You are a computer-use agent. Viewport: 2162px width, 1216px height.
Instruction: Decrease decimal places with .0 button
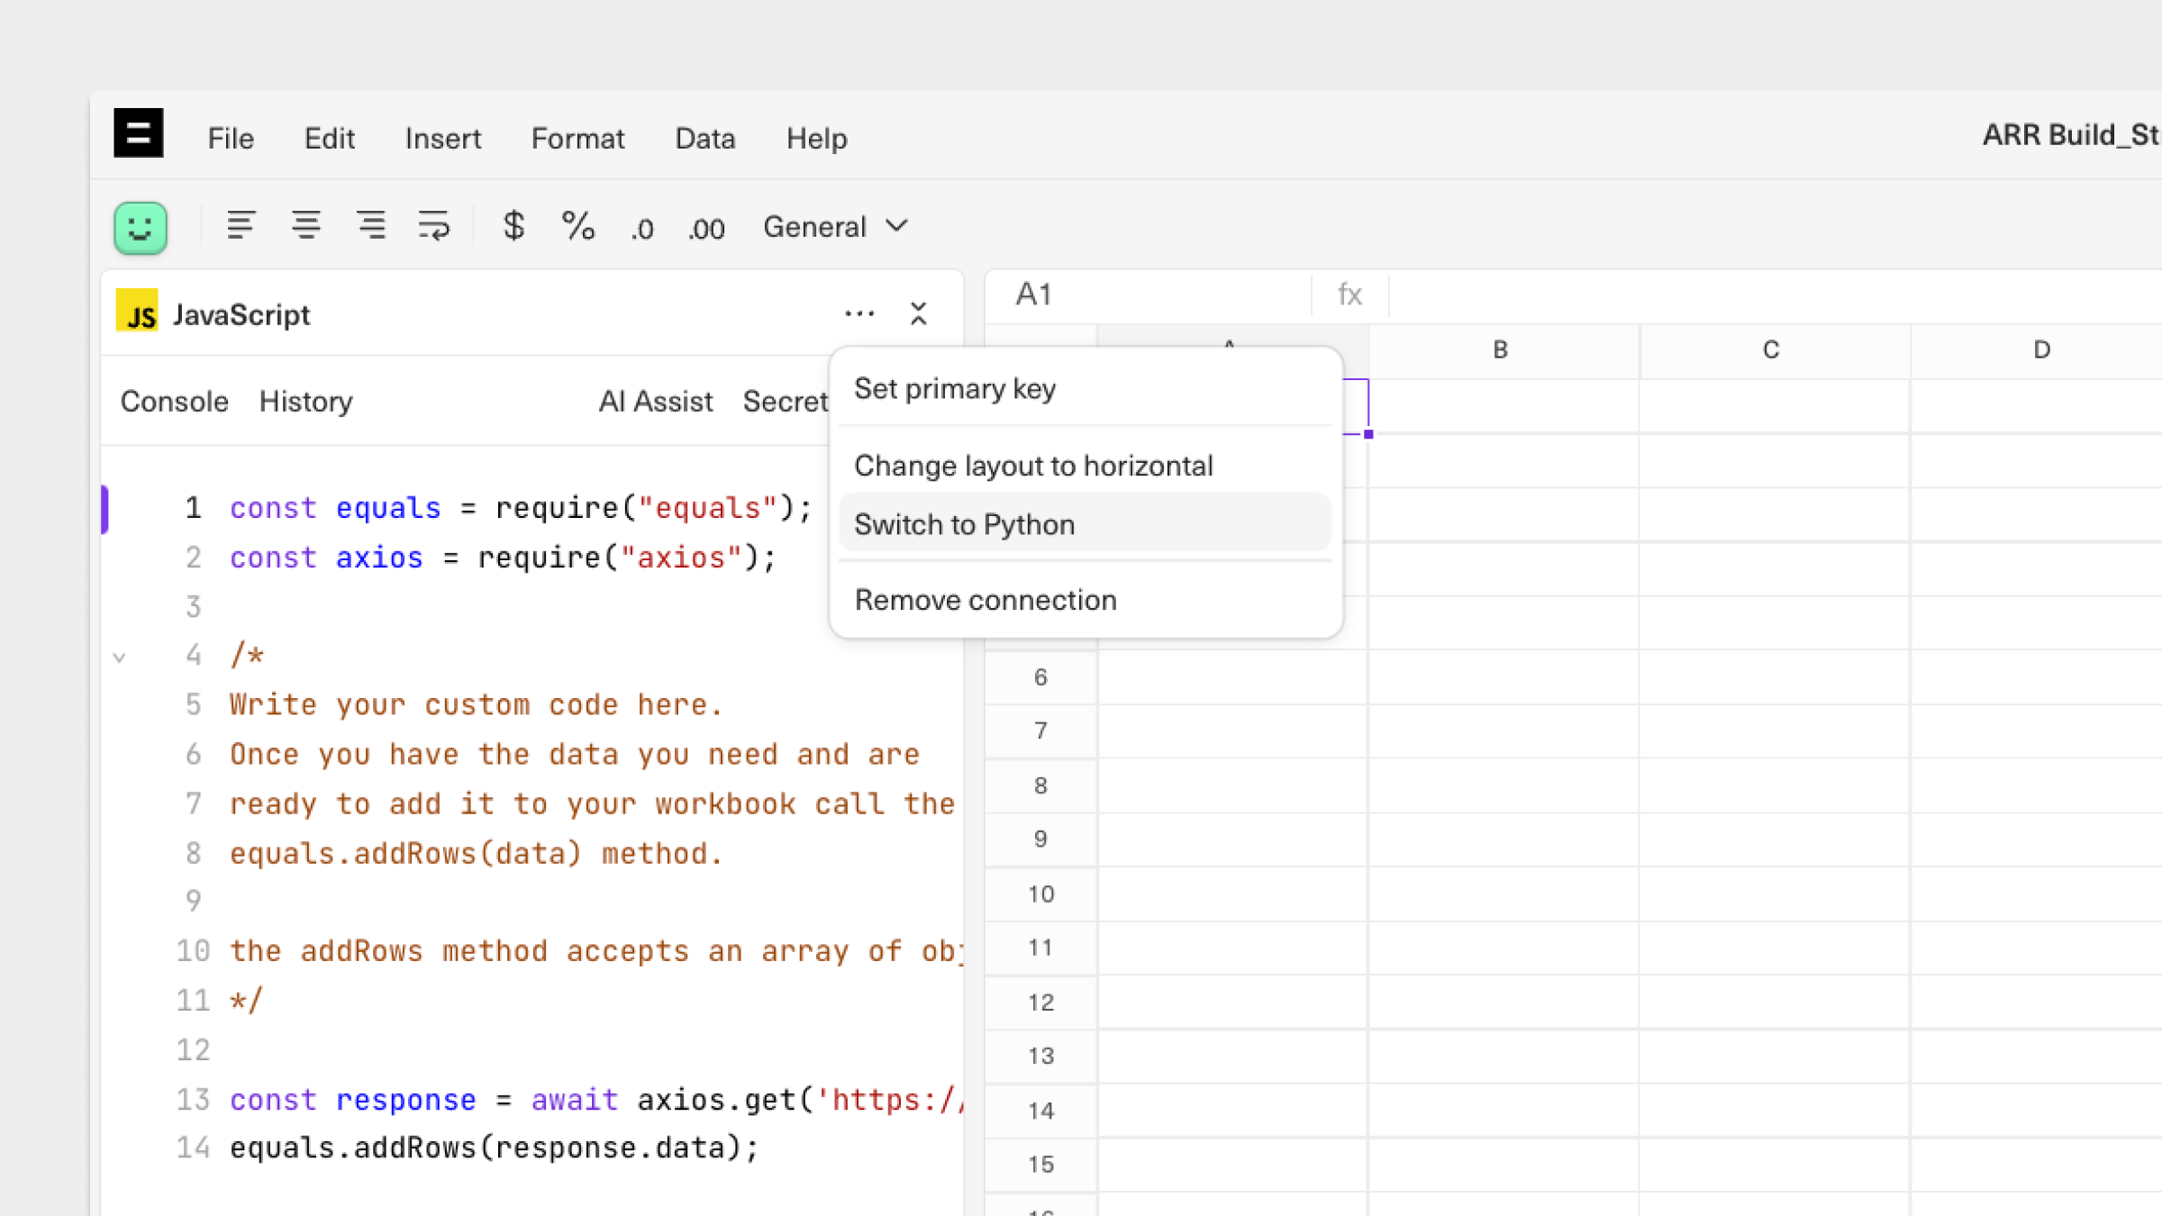[x=641, y=229]
